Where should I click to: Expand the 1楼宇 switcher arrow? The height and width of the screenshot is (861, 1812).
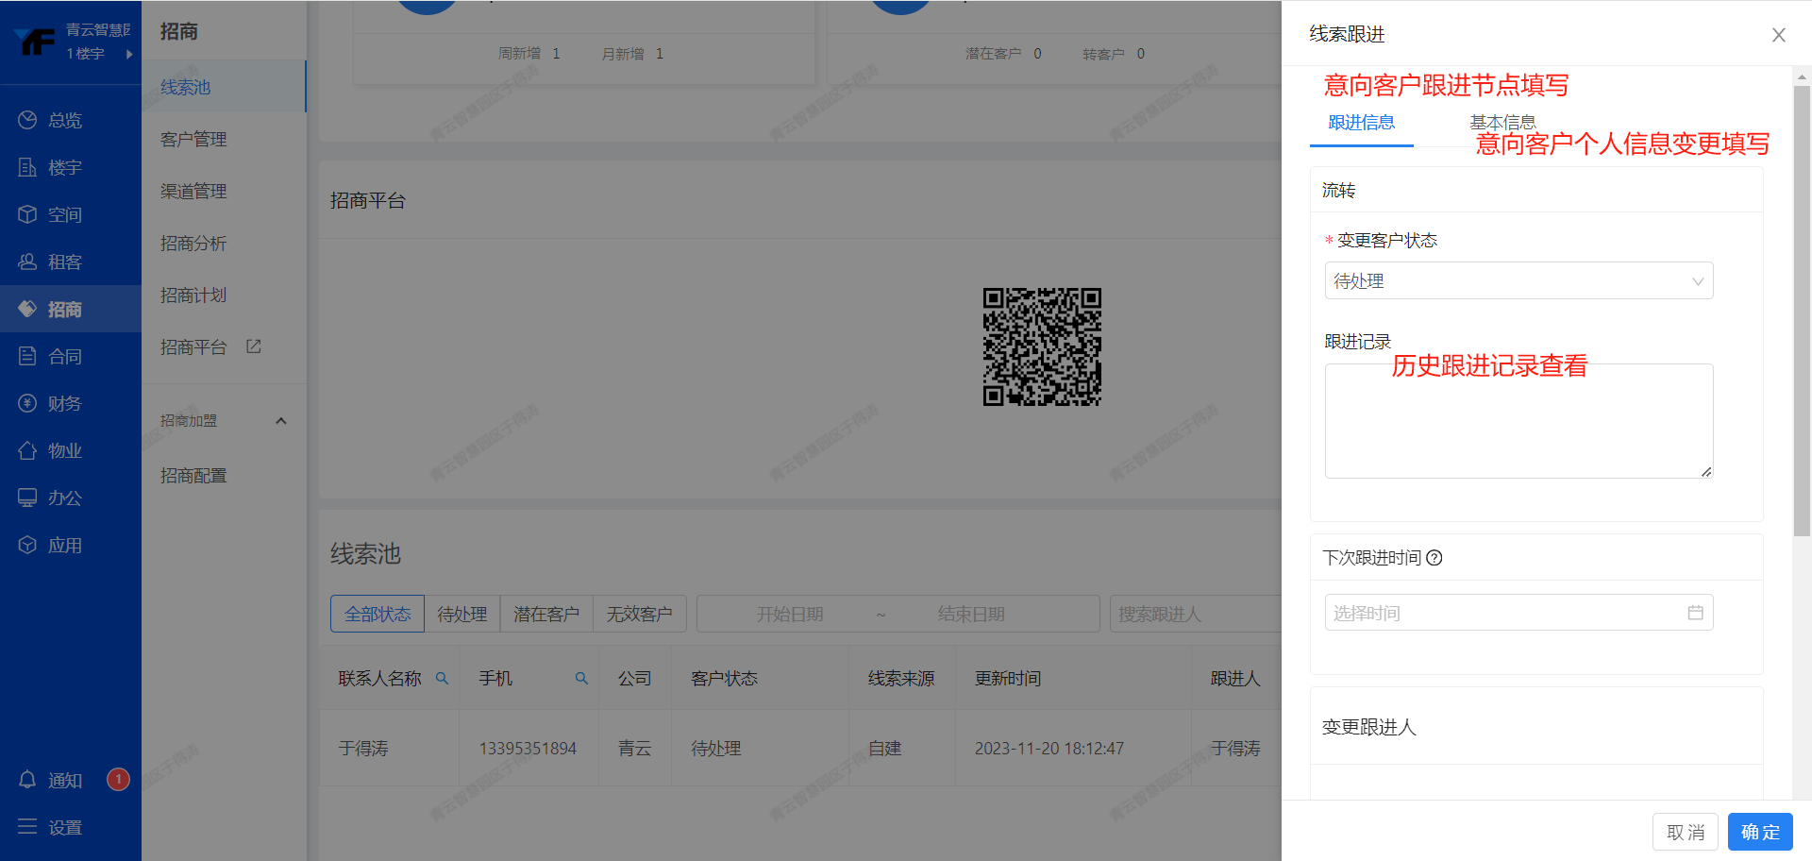(129, 54)
